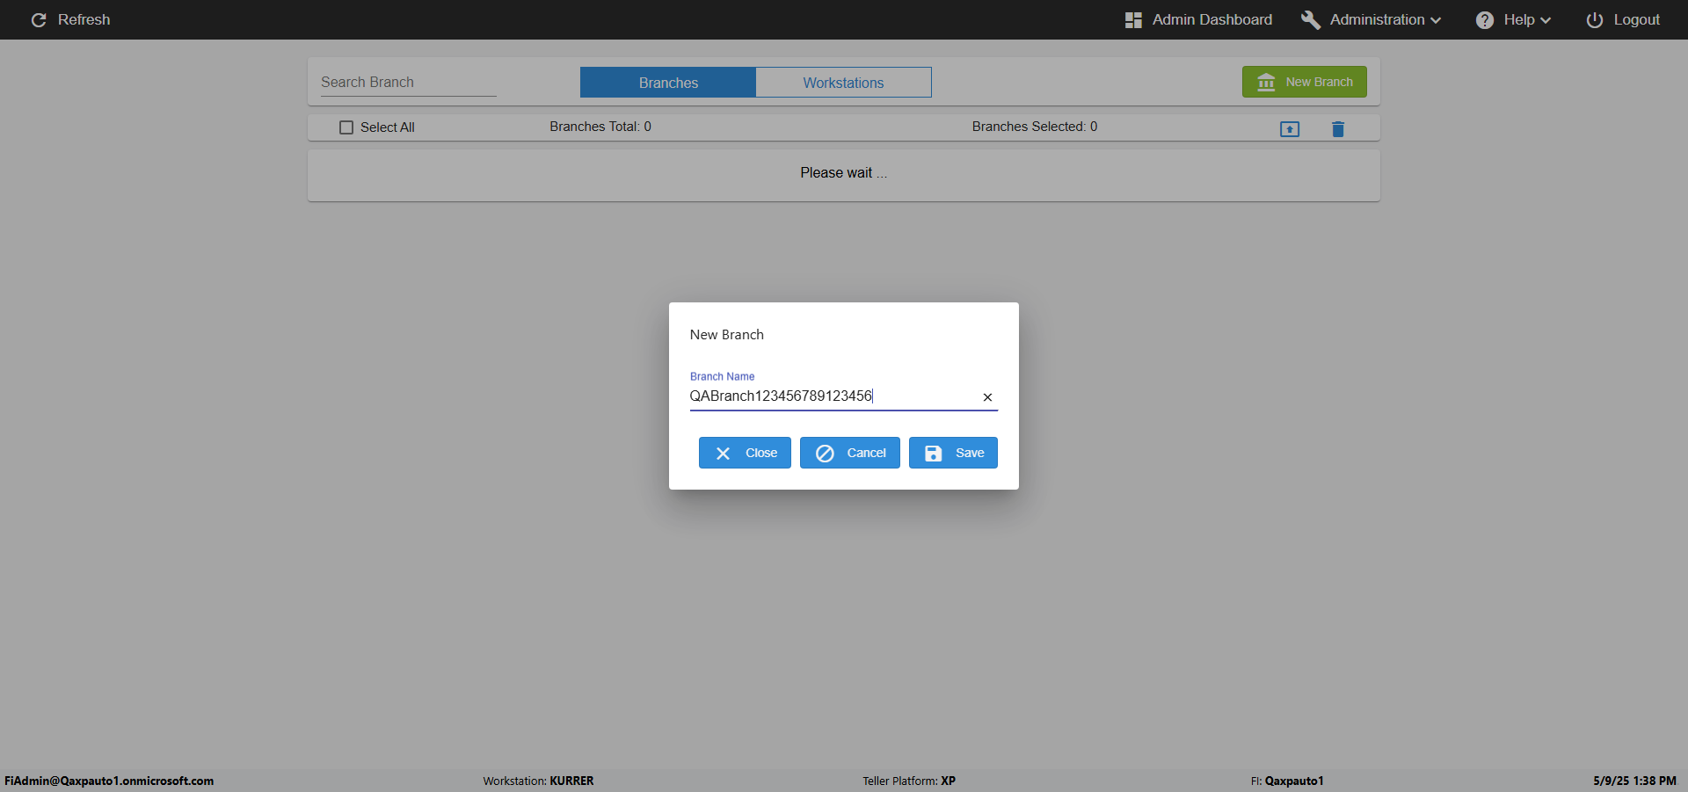The height and width of the screenshot is (792, 1688).
Task: Click the Logout label
Action: pos(1636,19)
